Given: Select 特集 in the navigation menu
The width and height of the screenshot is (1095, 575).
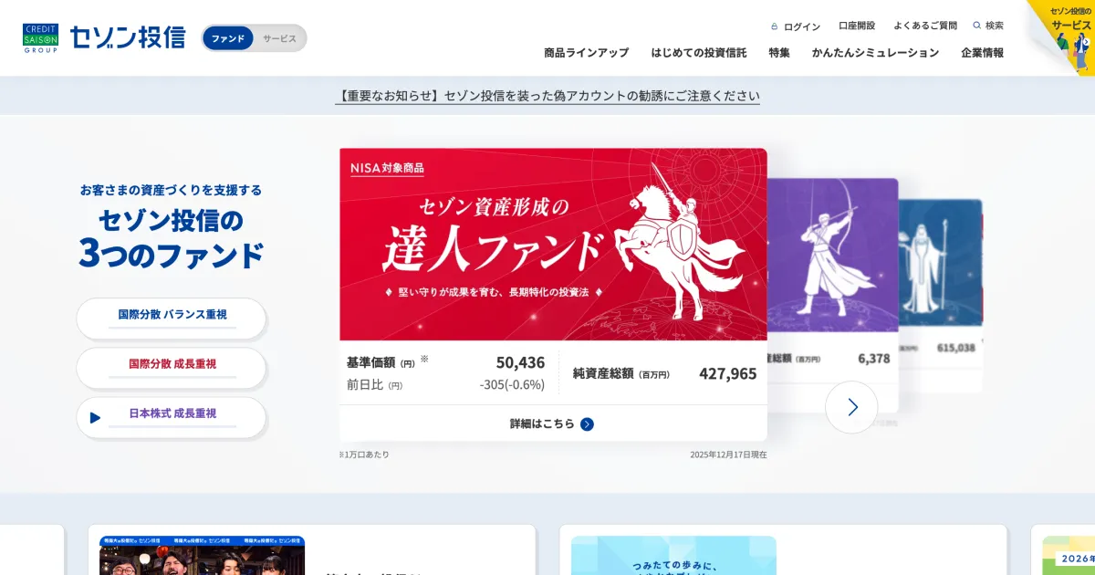Looking at the screenshot, I should pyautogui.click(x=778, y=53).
